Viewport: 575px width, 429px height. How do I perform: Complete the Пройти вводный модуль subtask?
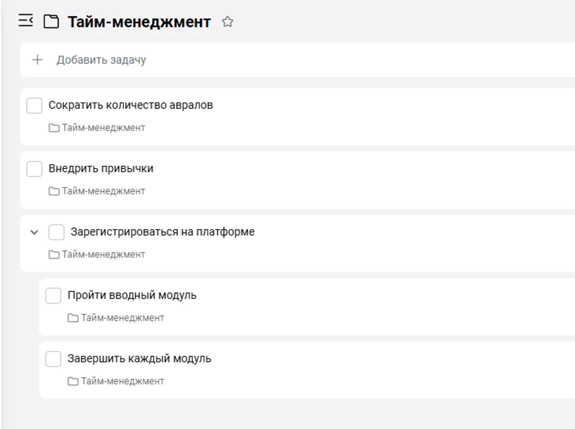pyautogui.click(x=53, y=295)
